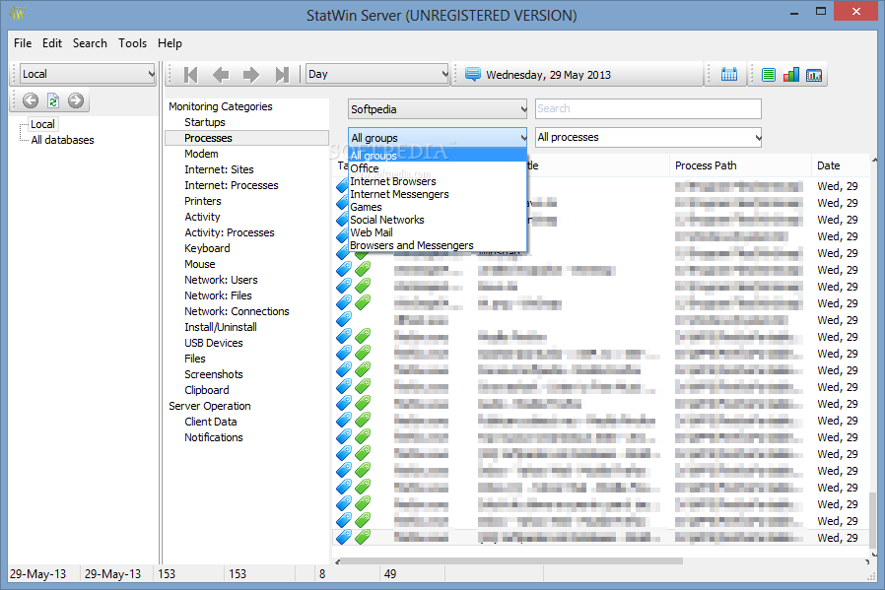Open Internet: Processes category
This screenshot has height=590, width=885.
(x=232, y=185)
